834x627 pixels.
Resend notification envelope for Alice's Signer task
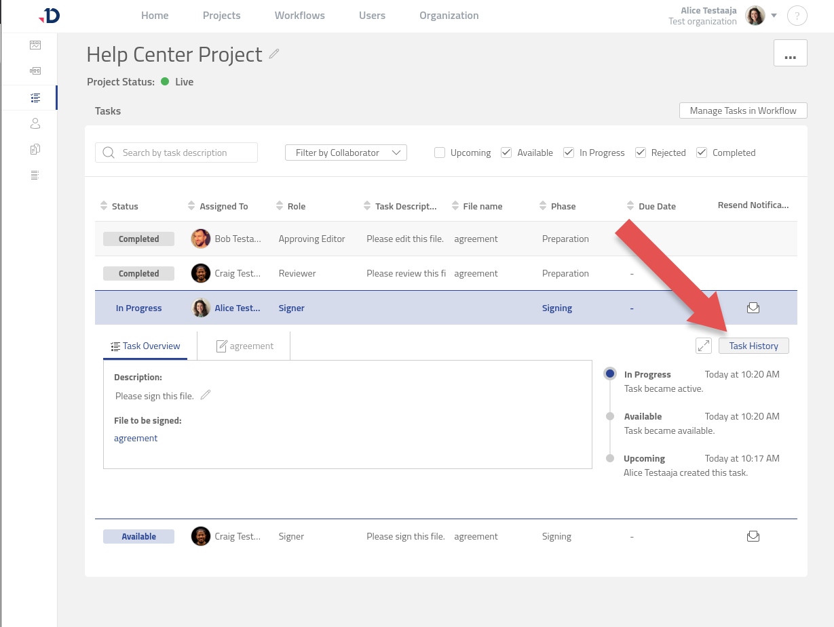tap(753, 308)
